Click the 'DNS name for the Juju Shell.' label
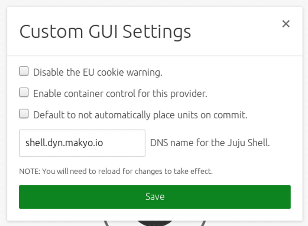Screen dimensions: 308x226 (x=210, y=143)
